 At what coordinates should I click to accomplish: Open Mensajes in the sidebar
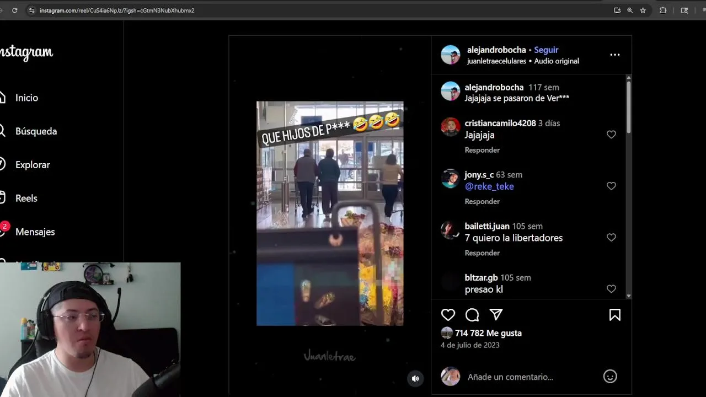[35, 232]
